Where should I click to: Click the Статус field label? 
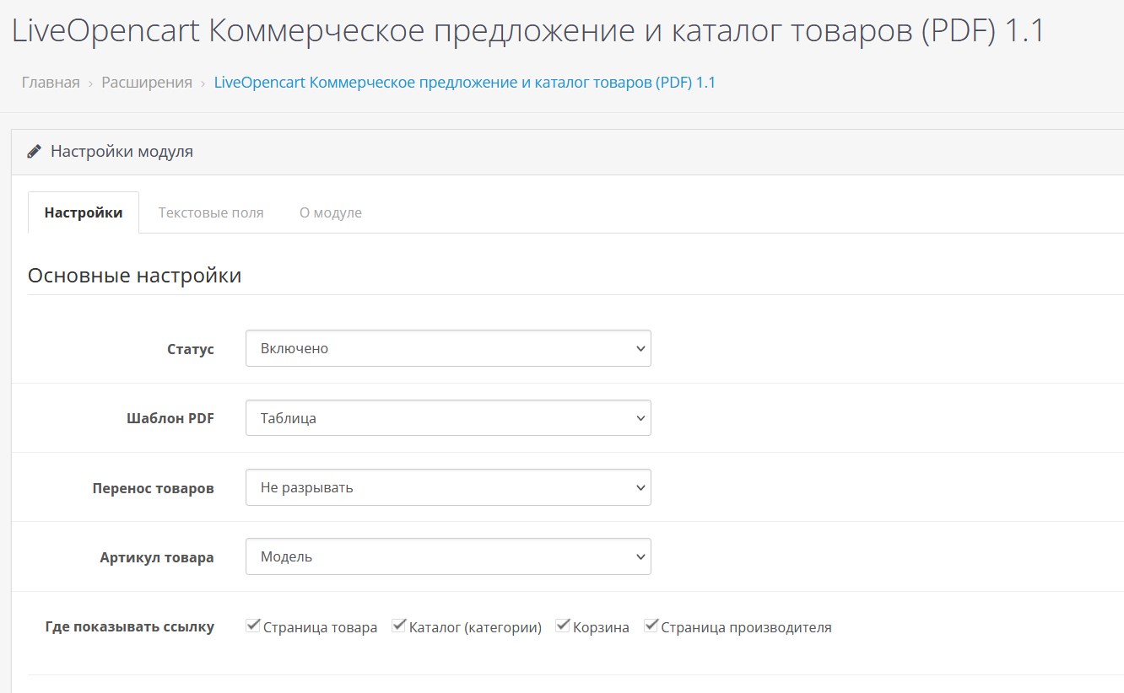click(191, 349)
